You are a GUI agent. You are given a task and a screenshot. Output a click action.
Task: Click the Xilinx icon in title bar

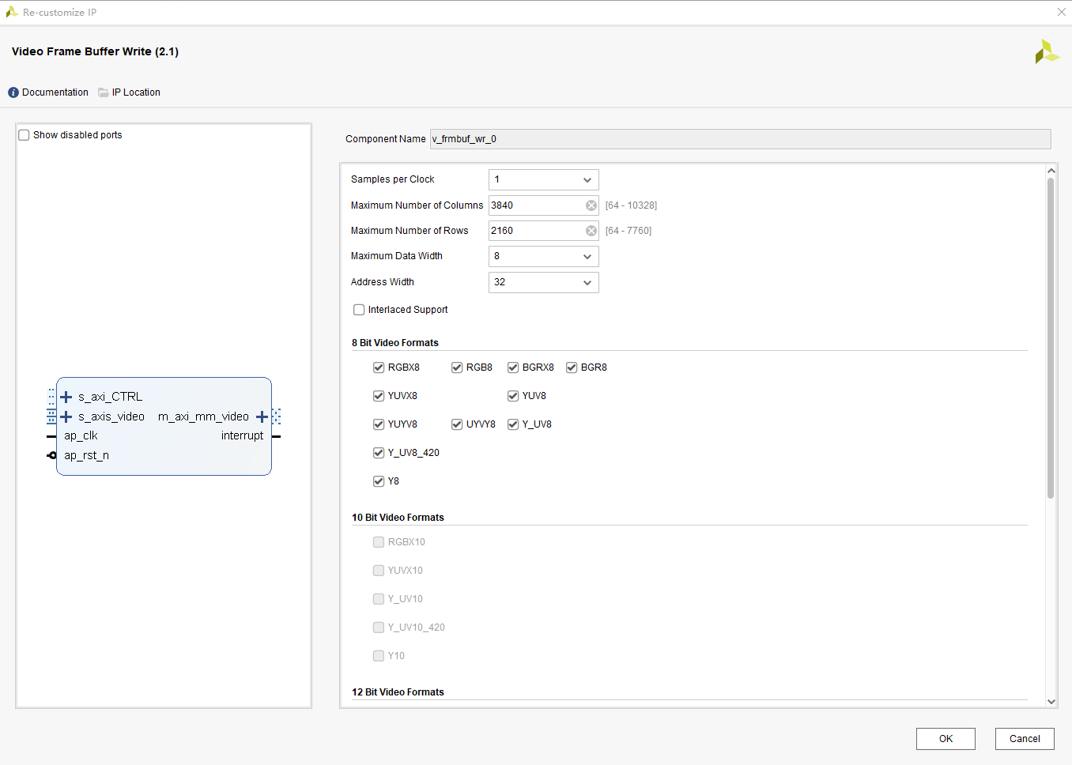(11, 12)
